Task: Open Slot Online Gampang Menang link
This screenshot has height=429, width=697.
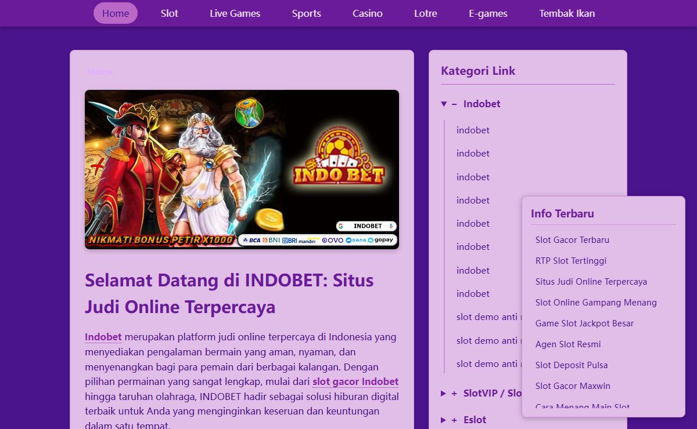Action: pos(596,302)
